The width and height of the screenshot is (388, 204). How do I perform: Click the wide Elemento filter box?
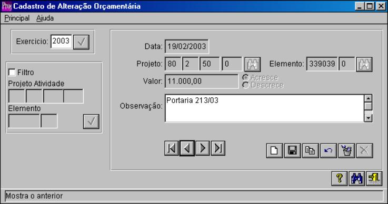24,121
